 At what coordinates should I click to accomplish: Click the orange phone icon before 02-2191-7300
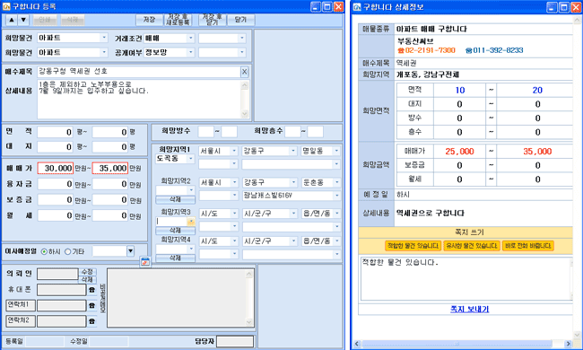pos(401,50)
